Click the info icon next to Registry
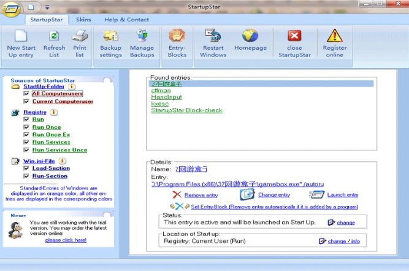The image size is (409, 271). [54, 112]
